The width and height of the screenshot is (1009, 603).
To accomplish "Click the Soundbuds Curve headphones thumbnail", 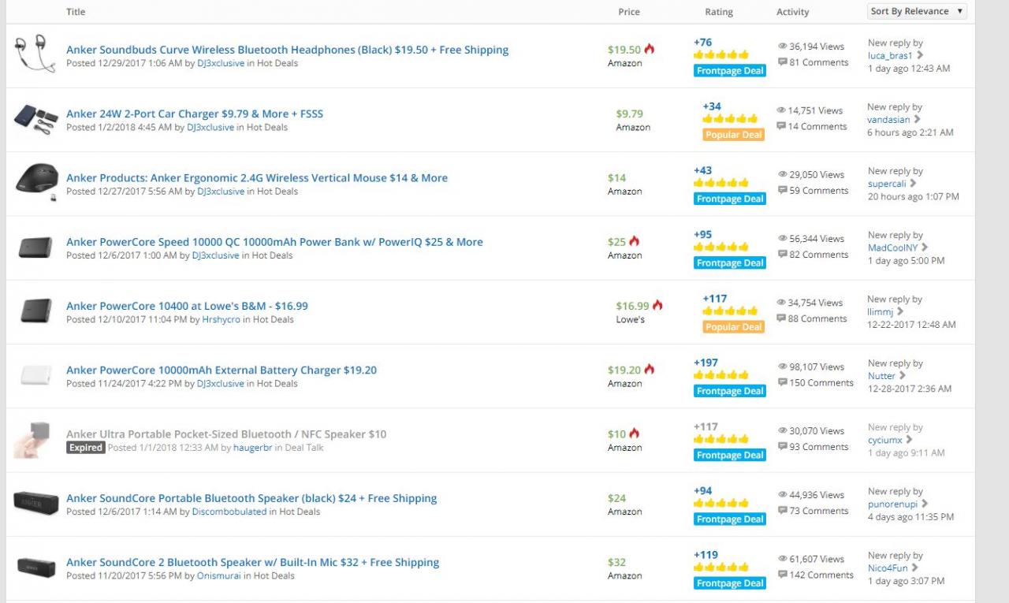I will 35,55.
